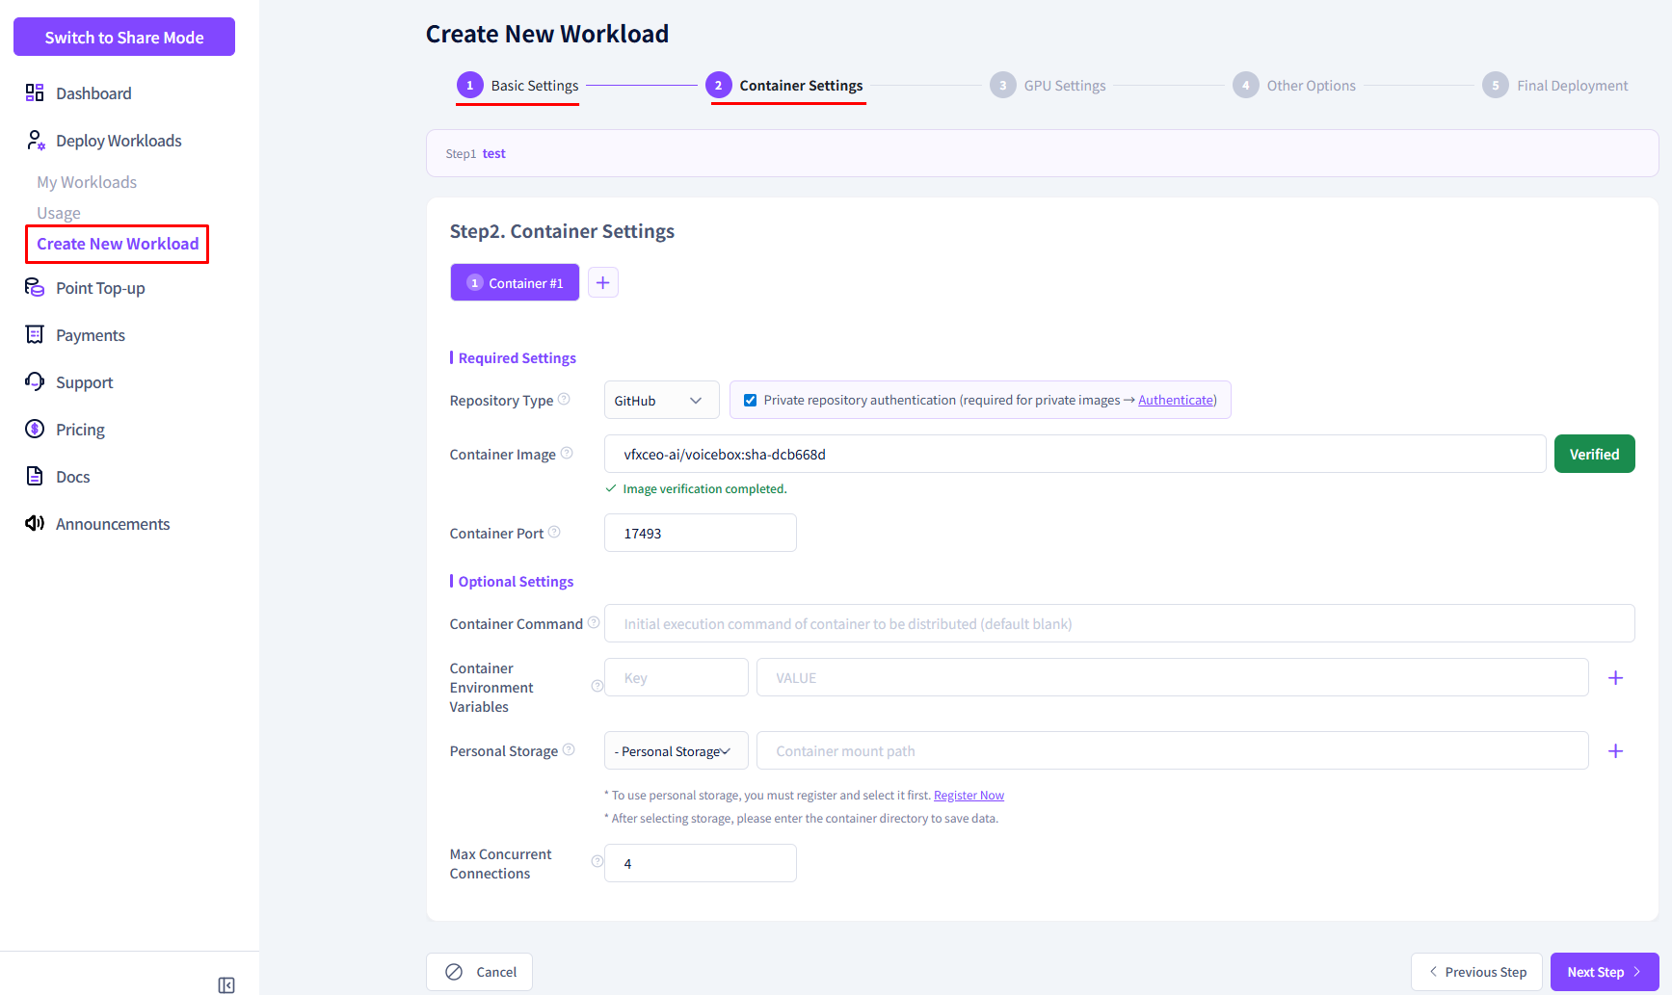Open the Personal Storage selection dropdown
1672x995 pixels.
pos(676,751)
